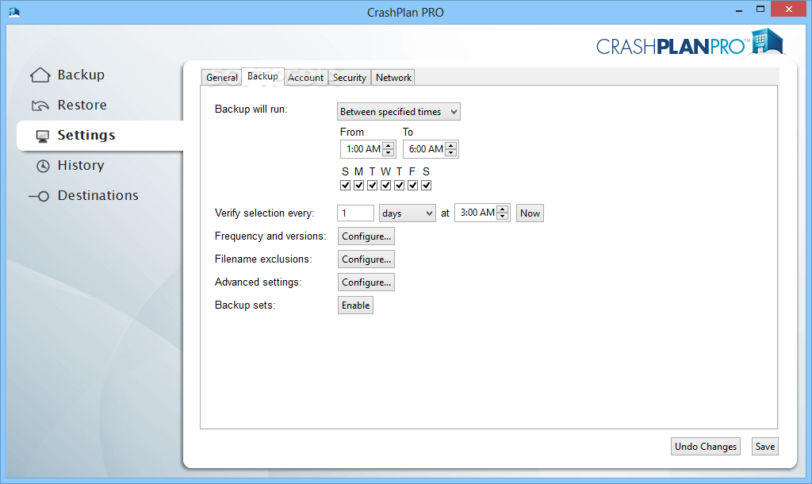Increase the From time spinner
The image size is (812, 484).
pos(389,145)
